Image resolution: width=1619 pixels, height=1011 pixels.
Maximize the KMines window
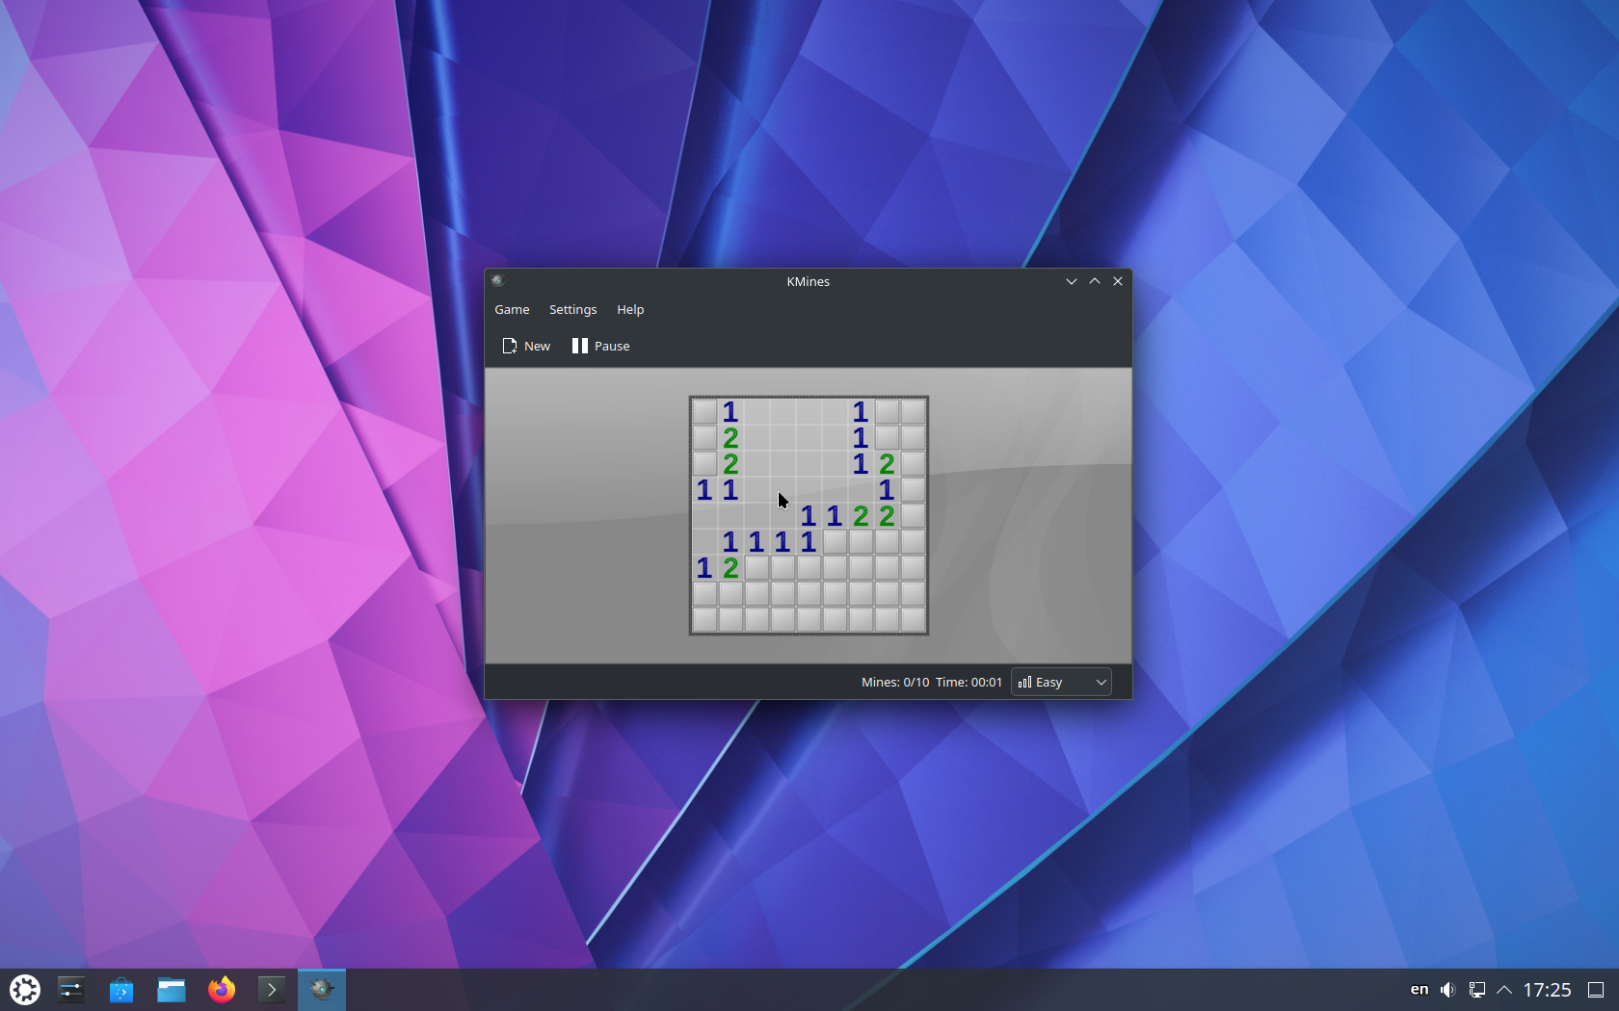click(1095, 281)
